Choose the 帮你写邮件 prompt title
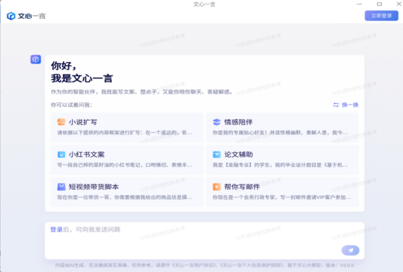 (242, 187)
